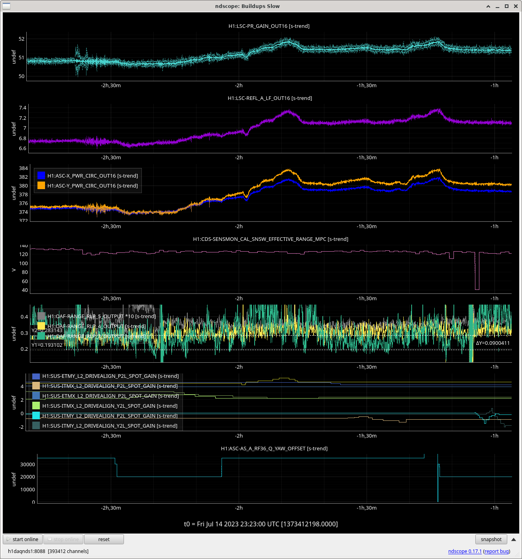Open the report bug link
Screen dimensions: 522x559
tap(496, 551)
